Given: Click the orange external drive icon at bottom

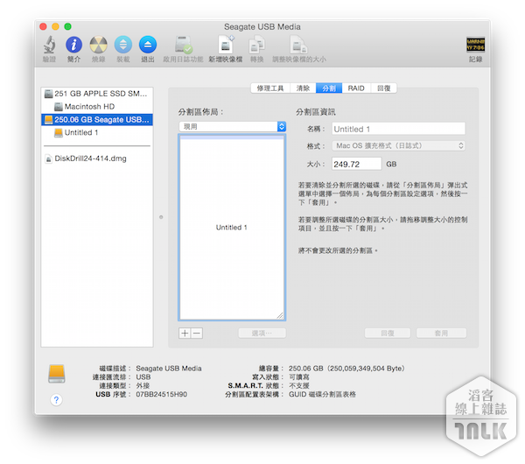Looking at the screenshot, I should [x=57, y=374].
